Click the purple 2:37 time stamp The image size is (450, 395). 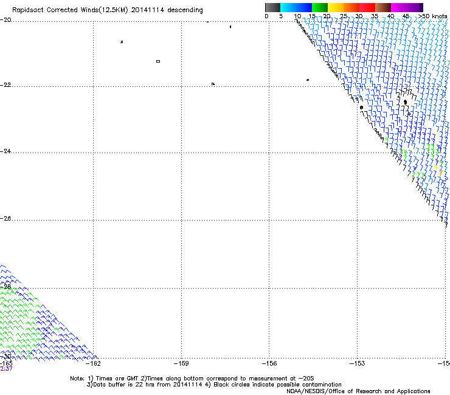pos(6,369)
